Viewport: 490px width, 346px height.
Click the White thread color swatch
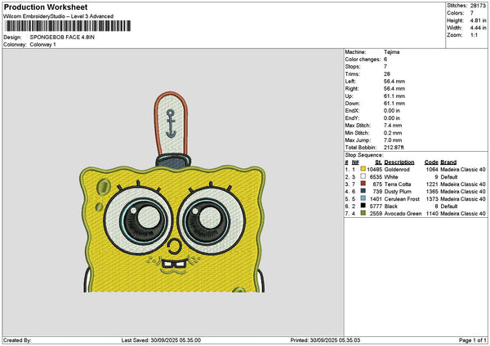pyautogui.click(x=363, y=177)
